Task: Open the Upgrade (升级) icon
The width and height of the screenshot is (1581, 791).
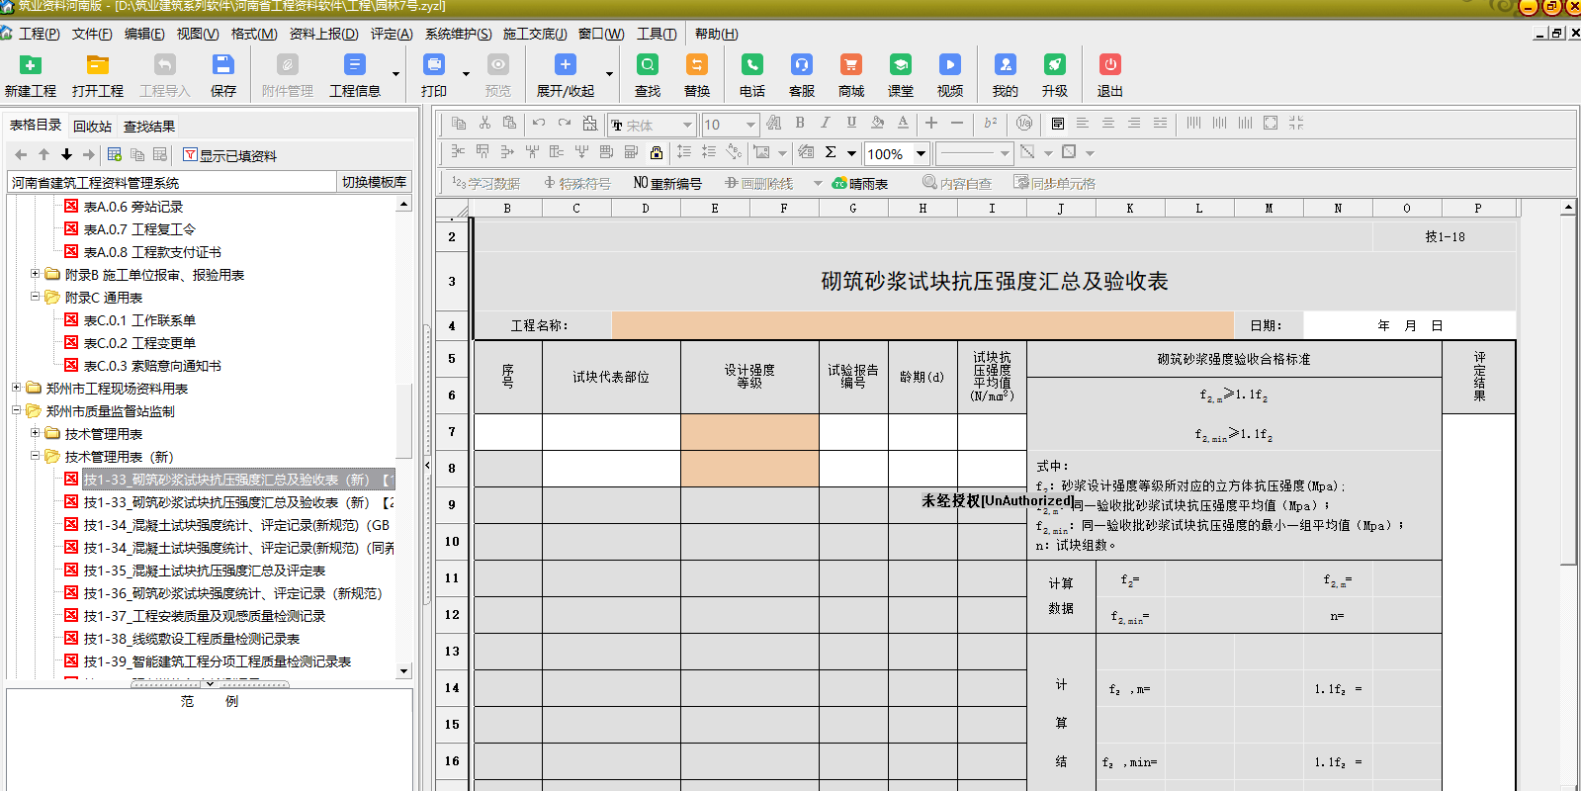Action: (x=1055, y=66)
